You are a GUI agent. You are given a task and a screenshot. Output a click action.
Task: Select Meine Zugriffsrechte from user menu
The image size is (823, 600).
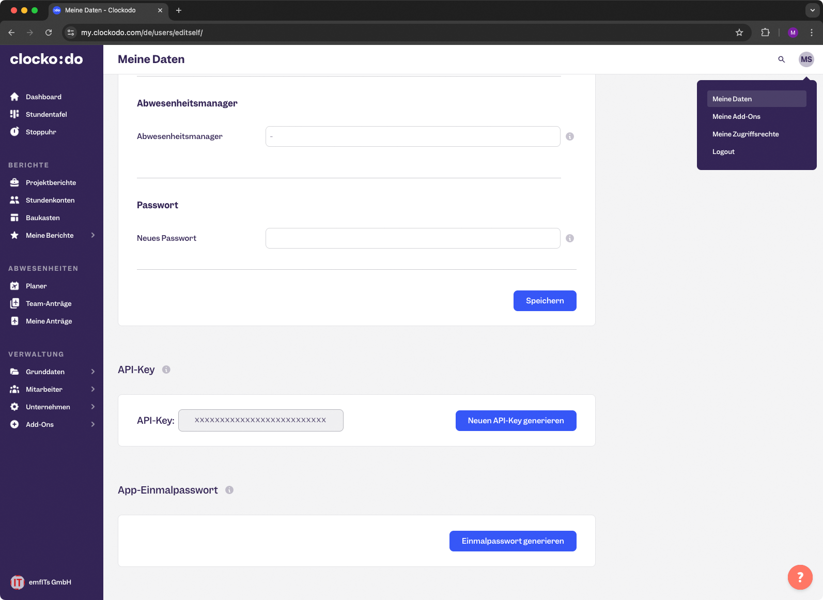tap(746, 134)
